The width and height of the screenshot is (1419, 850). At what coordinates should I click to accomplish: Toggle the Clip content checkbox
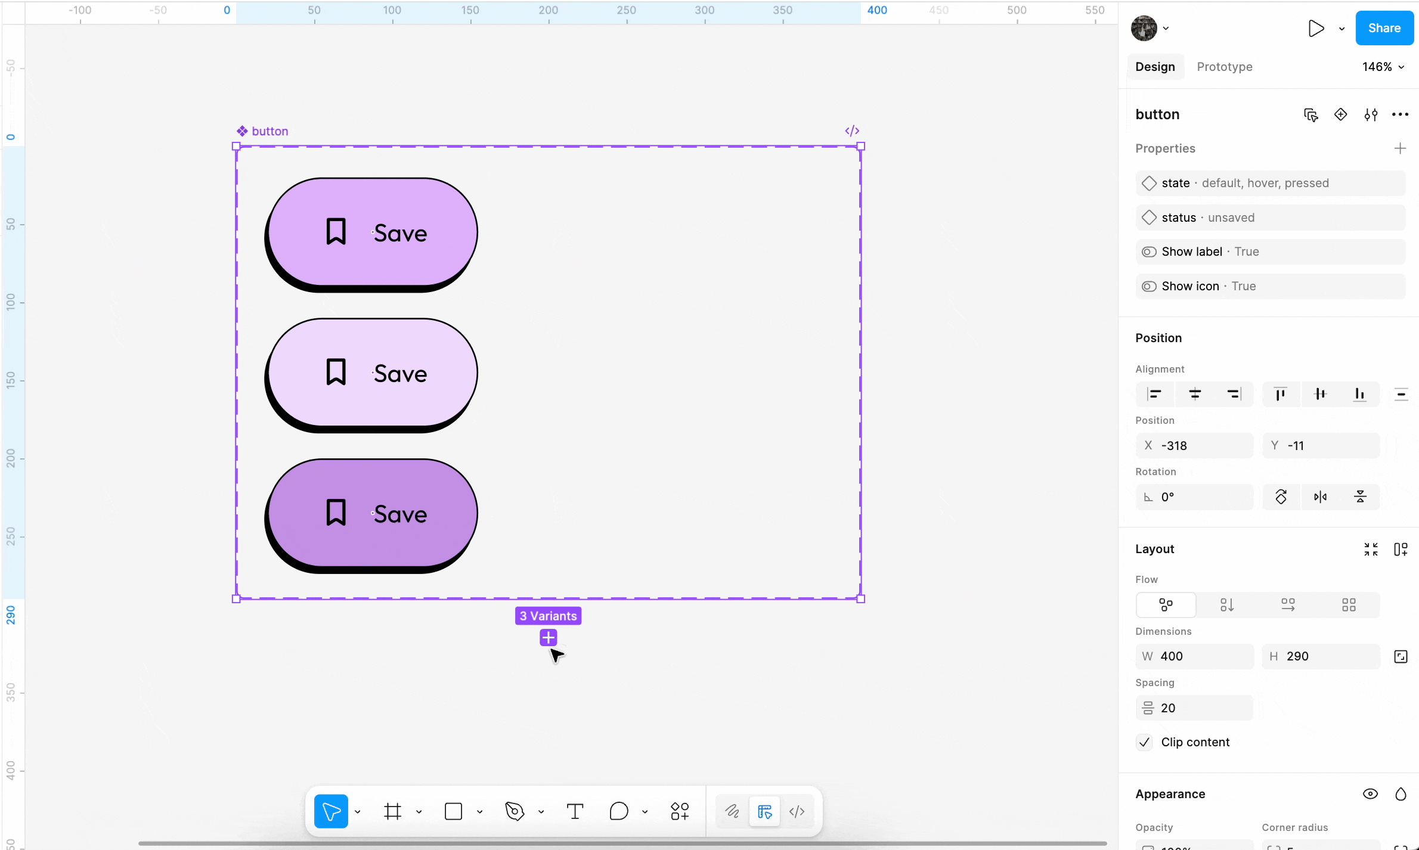pyautogui.click(x=1144, y=742)
